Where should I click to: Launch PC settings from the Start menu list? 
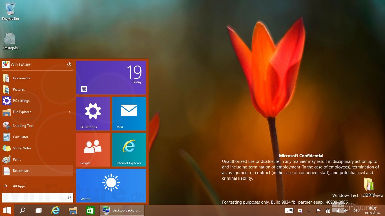pos(37,101)
